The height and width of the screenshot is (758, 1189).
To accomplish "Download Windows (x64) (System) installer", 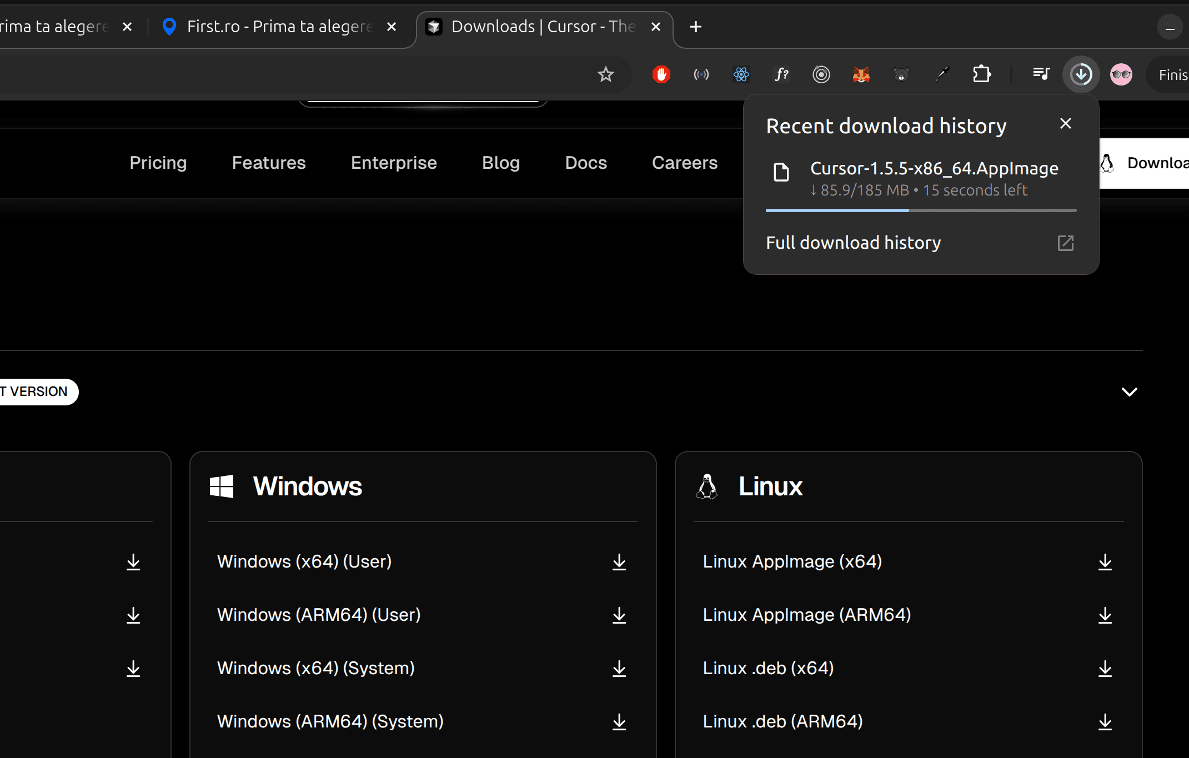I will [x=619, y=669].
